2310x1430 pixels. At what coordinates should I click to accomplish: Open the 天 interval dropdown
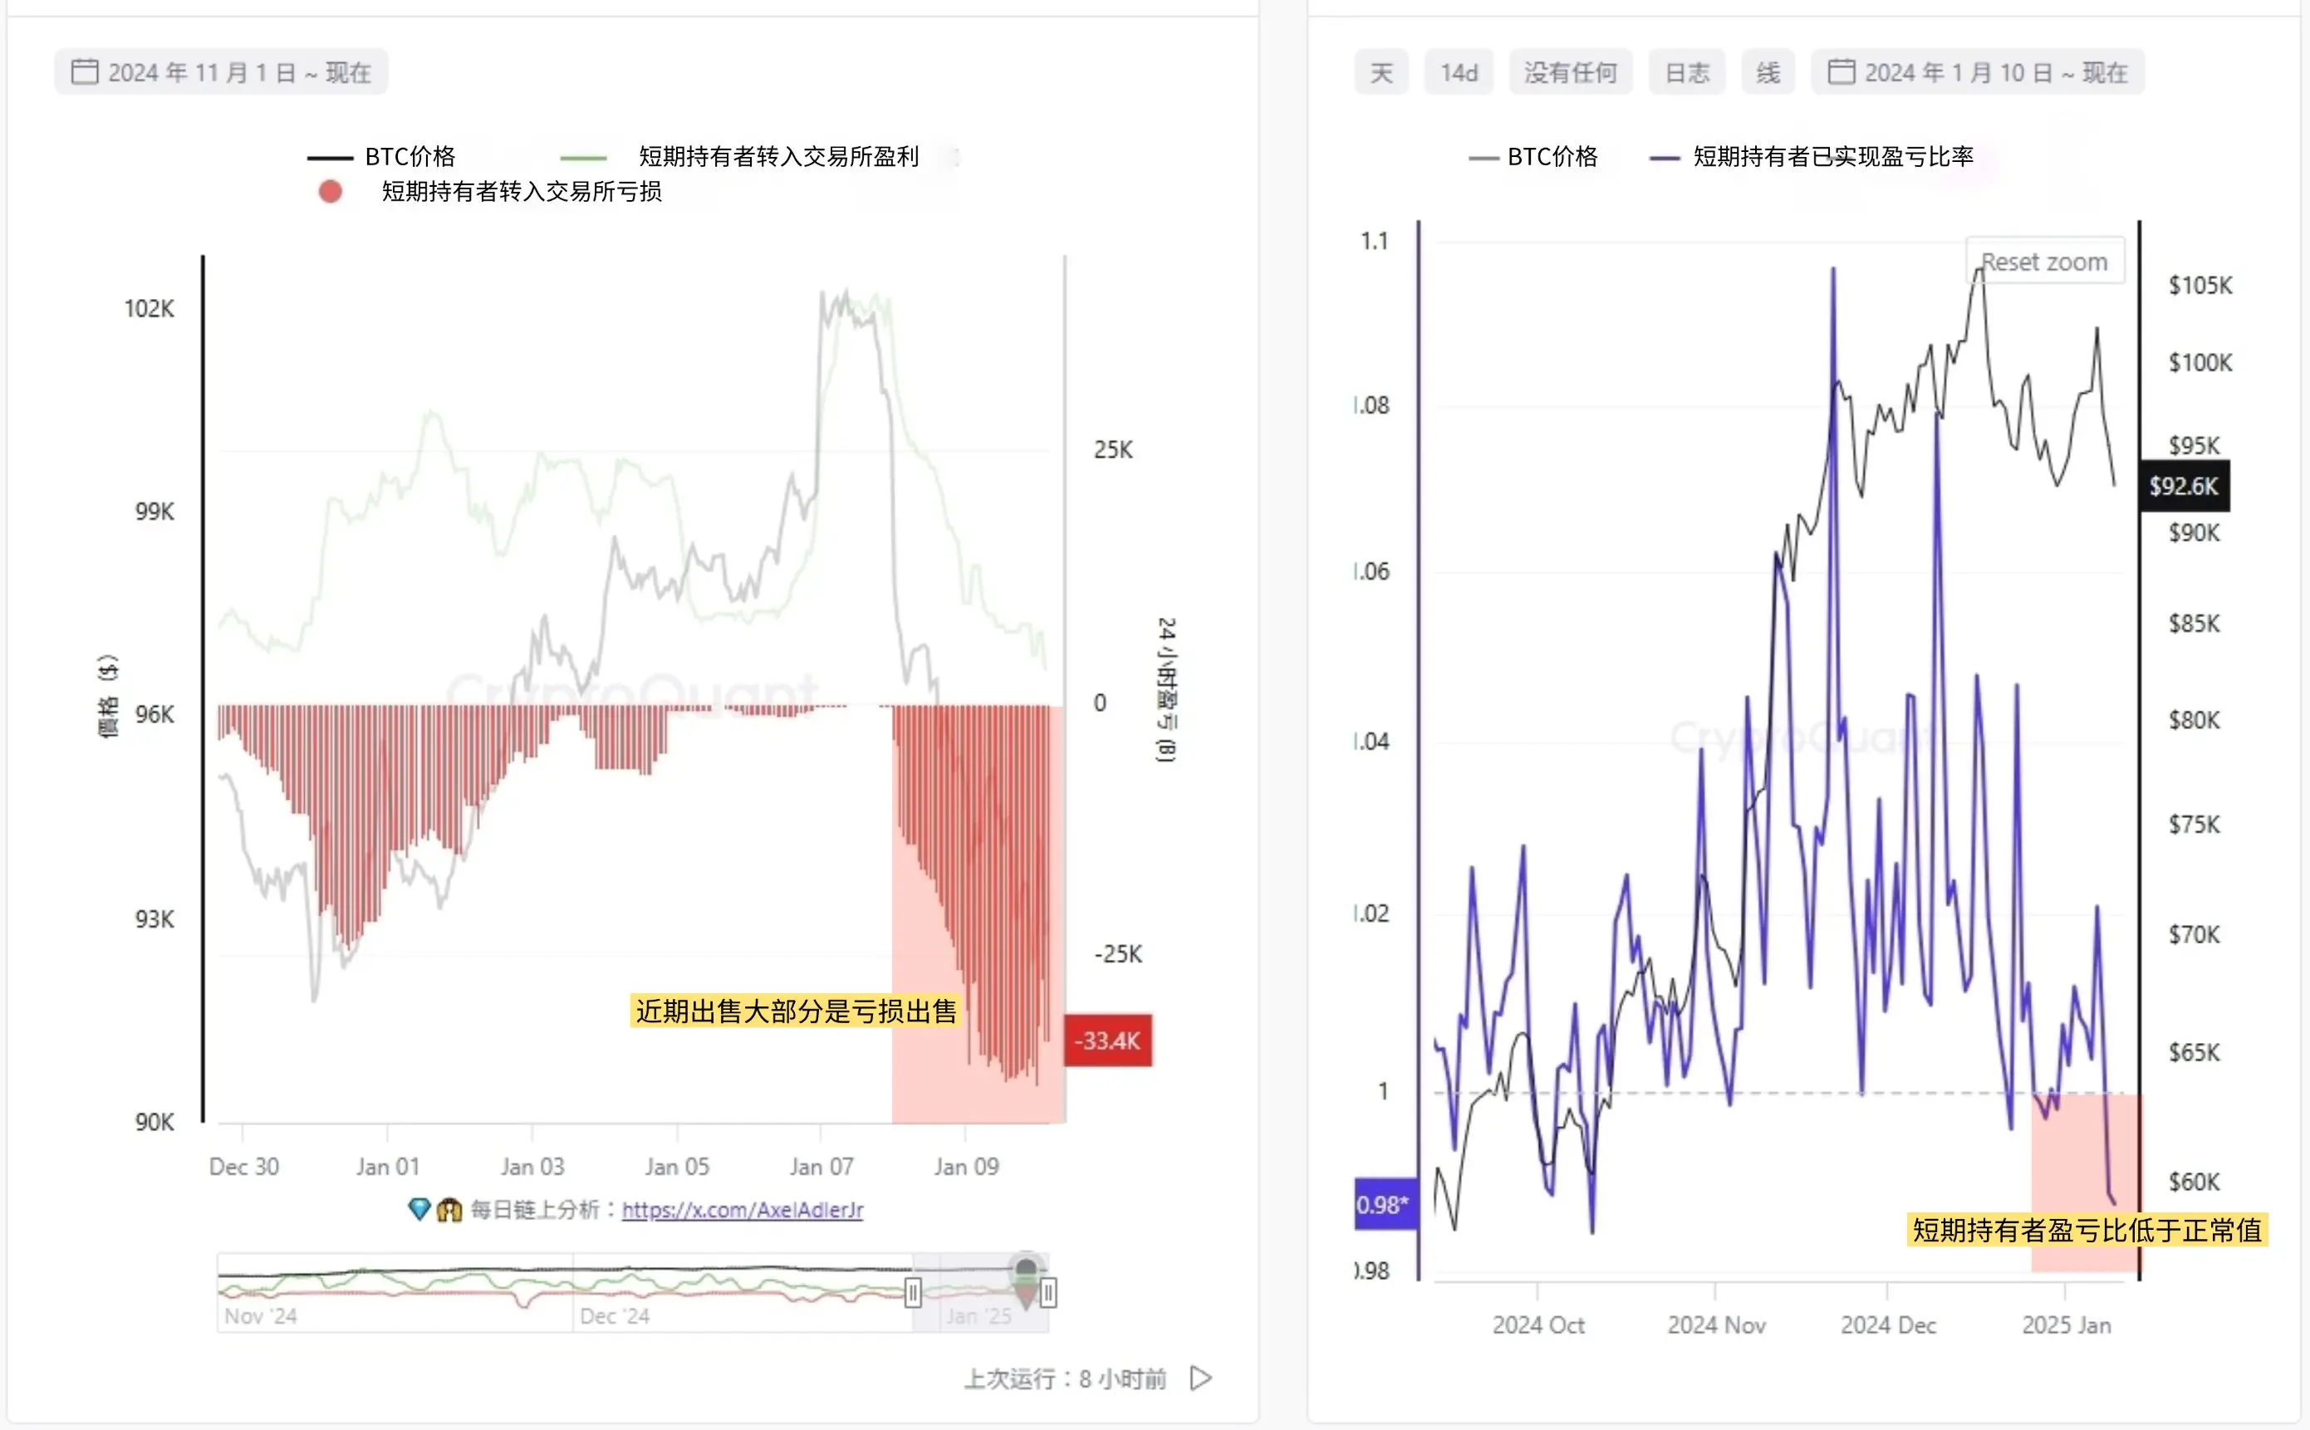point(1381,73)
